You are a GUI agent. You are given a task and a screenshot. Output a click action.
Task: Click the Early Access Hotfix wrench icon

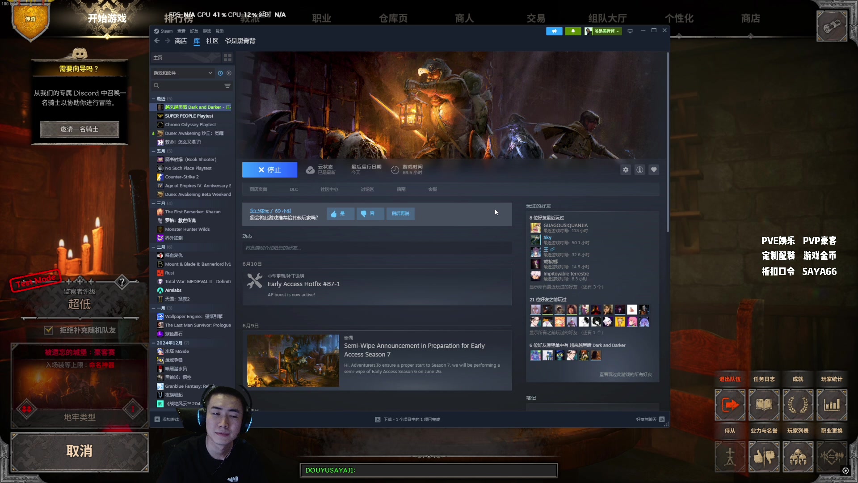(255, 281)
